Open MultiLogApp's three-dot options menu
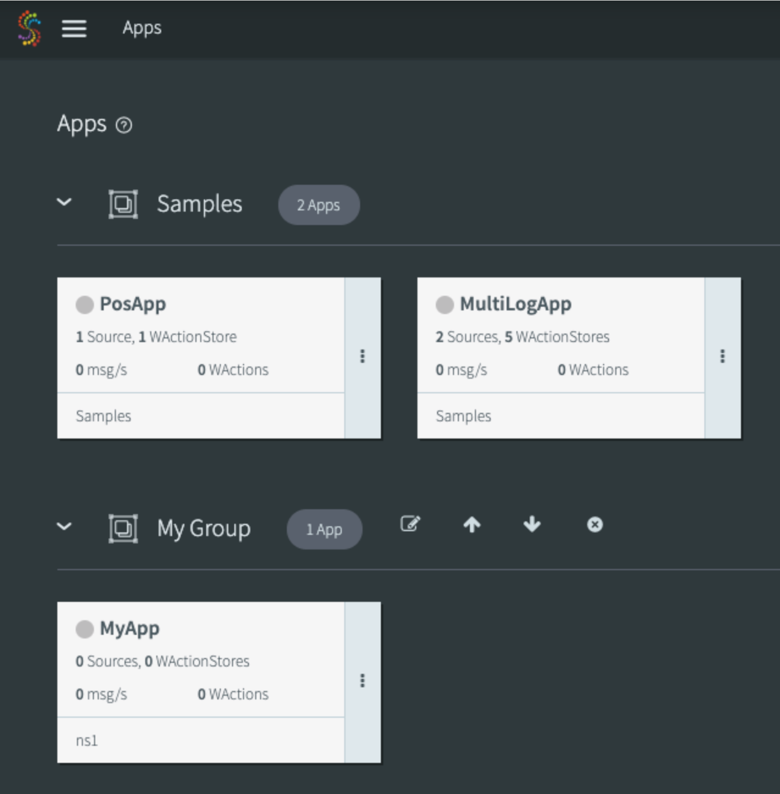Viewport: 780px width, 794px height. click(723, 357)
